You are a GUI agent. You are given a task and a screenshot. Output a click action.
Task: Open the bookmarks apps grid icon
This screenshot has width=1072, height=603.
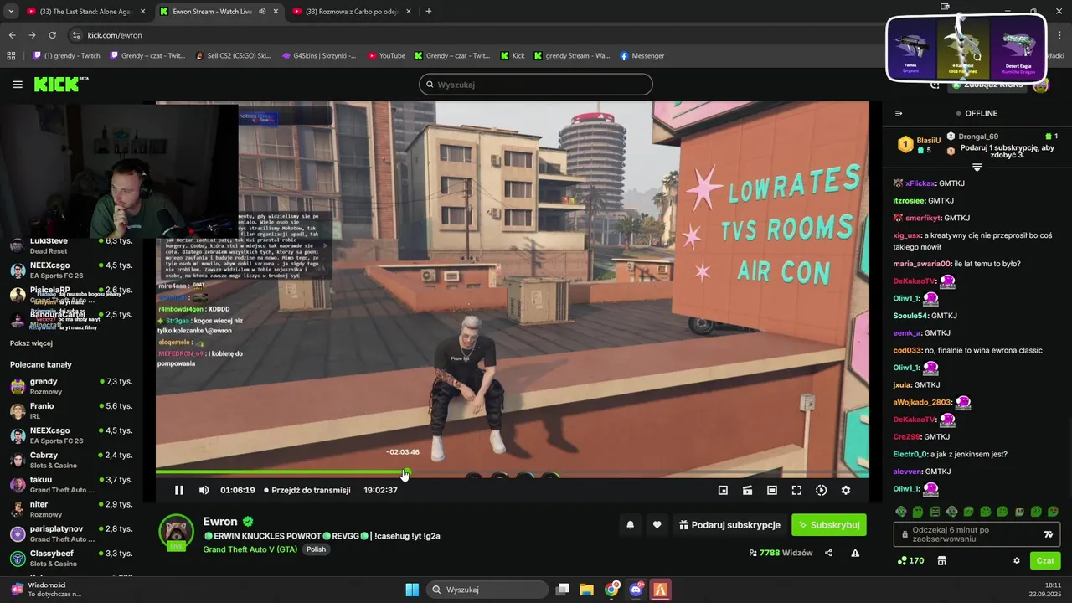pyautogui.click(x=11, y=56)
